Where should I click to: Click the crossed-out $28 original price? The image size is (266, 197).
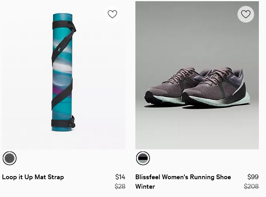point(120,186)
